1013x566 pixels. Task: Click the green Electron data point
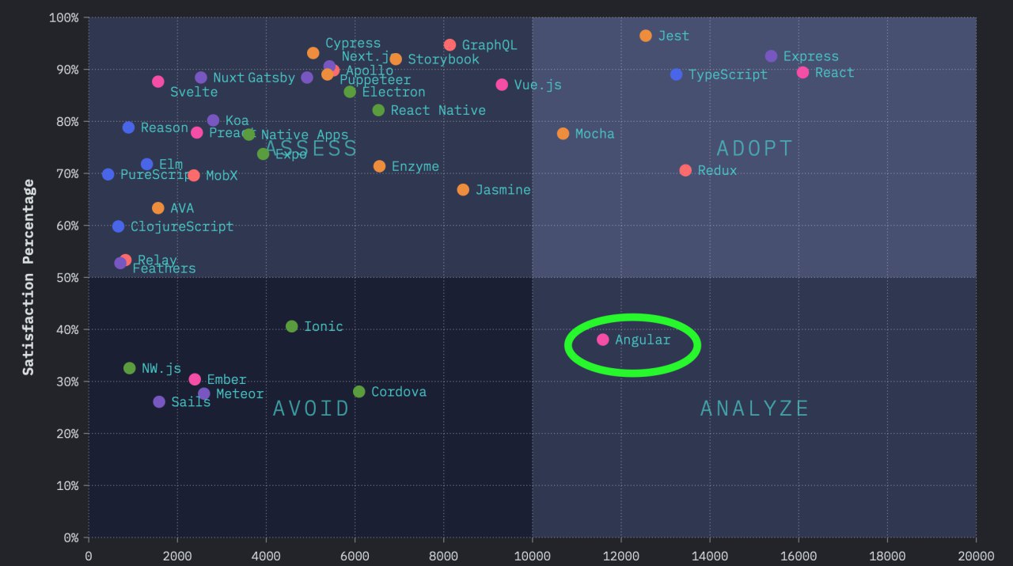coord(350,92)
